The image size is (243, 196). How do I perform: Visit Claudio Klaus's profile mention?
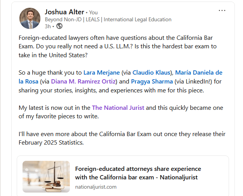151,72
